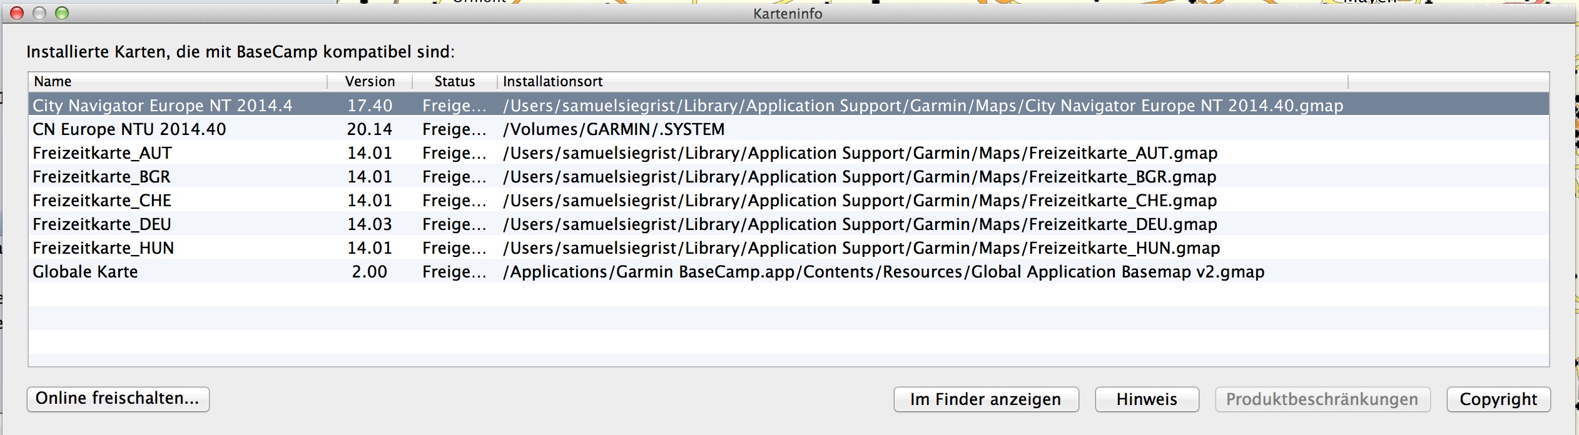Open Im Finder anzeigen
Viewport: 1579px width, 435px height.
986,399
